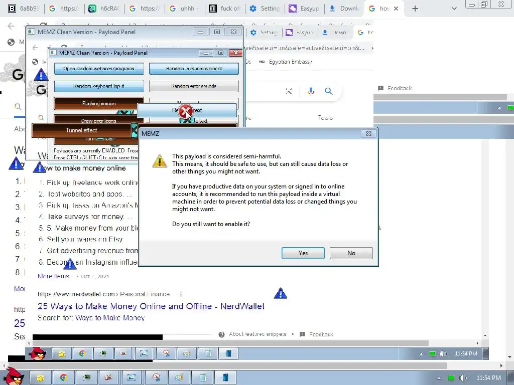Toggle the Open random websites/programs payload
514x385 pixels.
(99, 69)
